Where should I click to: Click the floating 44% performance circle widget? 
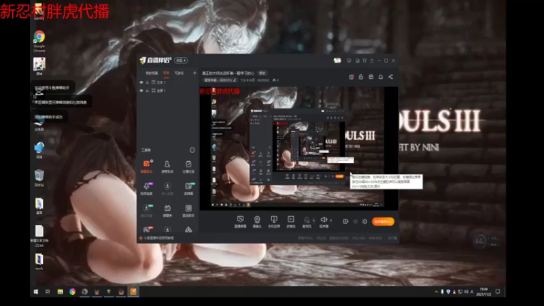pos(479,241)
